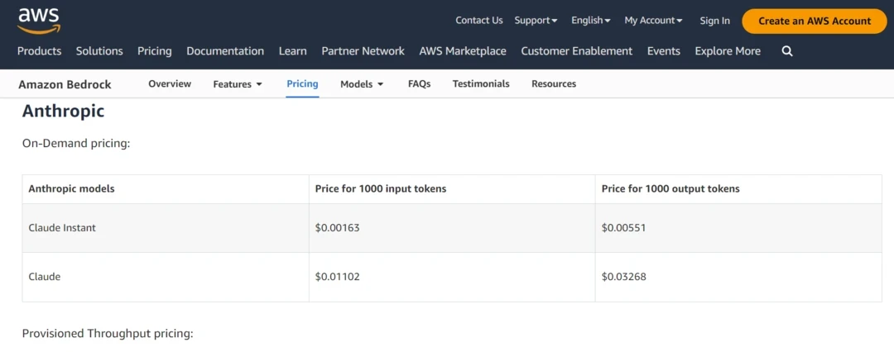
Task: Click the search magnifier icon
Action: pyautogui.click(x=786, y=51)
